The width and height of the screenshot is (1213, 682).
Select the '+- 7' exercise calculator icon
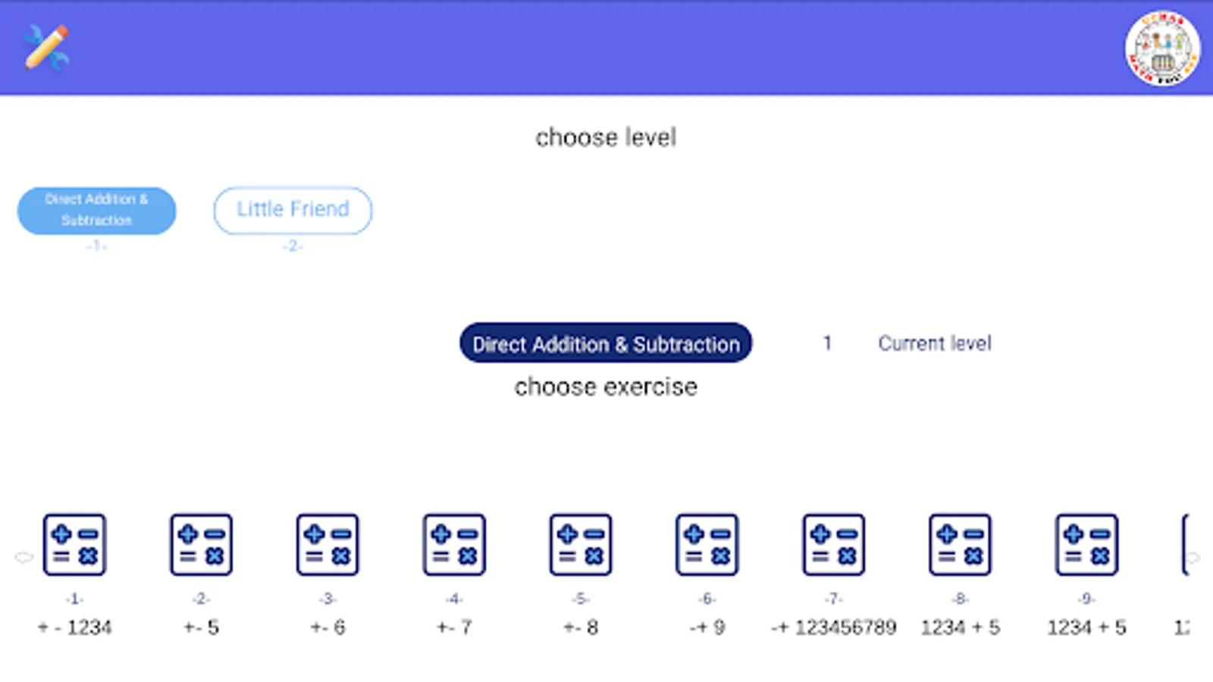point(453,544)
